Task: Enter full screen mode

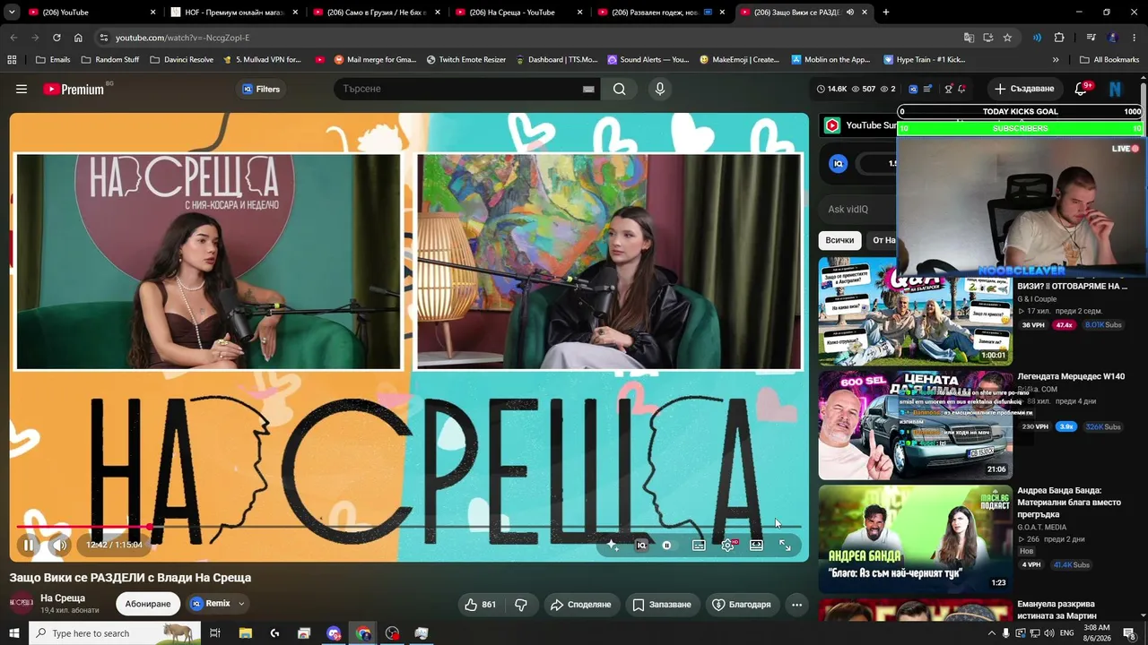Action: click(785, 545)
